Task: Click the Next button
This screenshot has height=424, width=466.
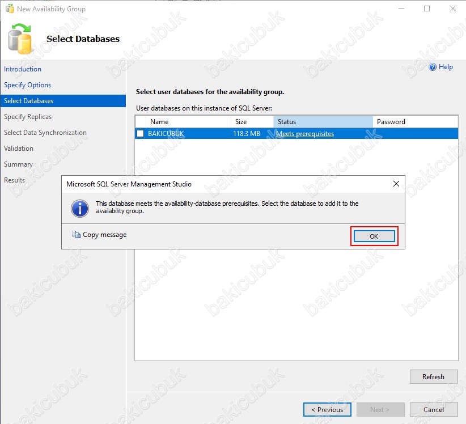Action: pyautogui.click(x=380, y=410)
